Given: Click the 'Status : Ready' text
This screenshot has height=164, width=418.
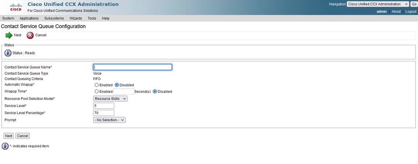Looking at the screenshot, I should (24, 53).
